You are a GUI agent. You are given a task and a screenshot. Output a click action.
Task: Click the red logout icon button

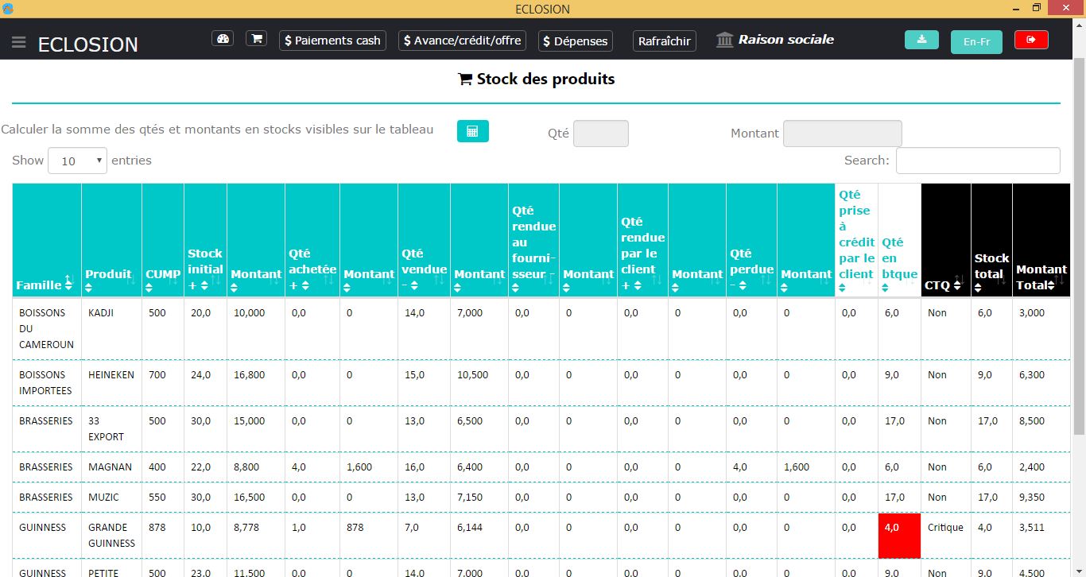tap(1031, 38)
